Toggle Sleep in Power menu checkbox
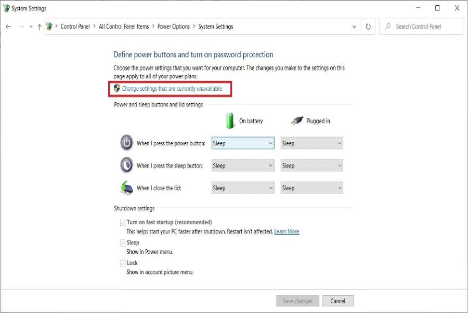The image size is (468, 313). 123,243
